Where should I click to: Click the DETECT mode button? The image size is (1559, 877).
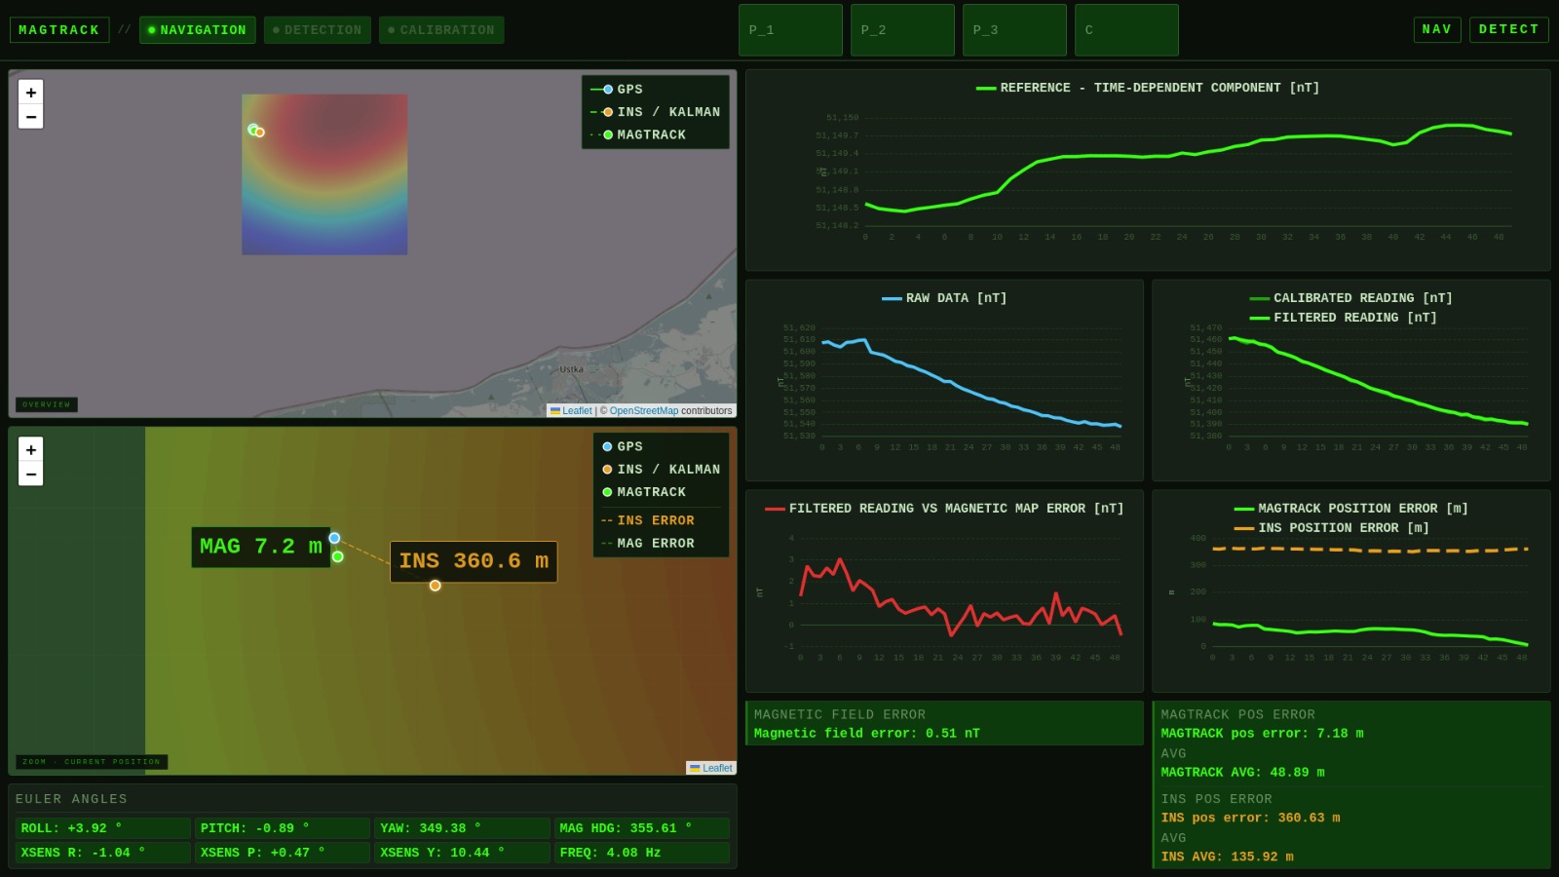pos(1508,29)
